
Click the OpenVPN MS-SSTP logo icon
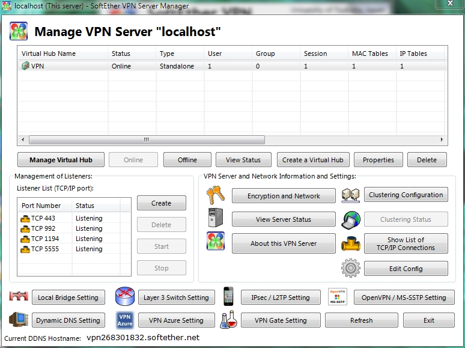coord(338,296)
